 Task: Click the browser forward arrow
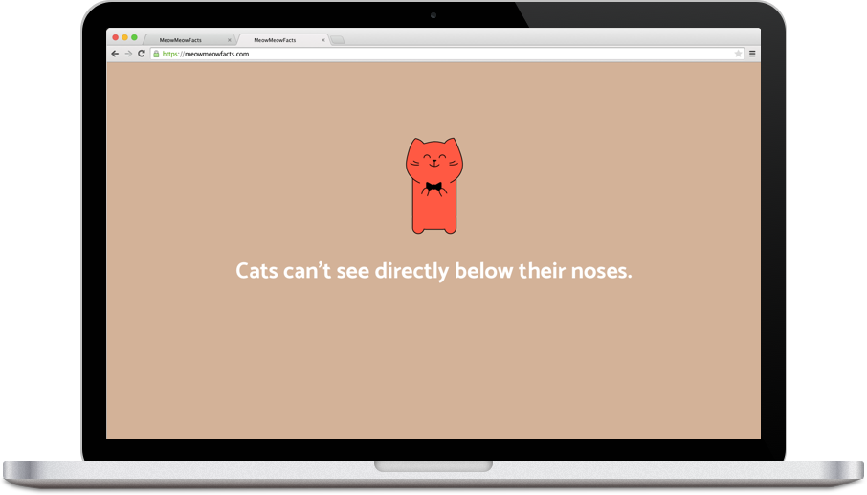(128, 54)
